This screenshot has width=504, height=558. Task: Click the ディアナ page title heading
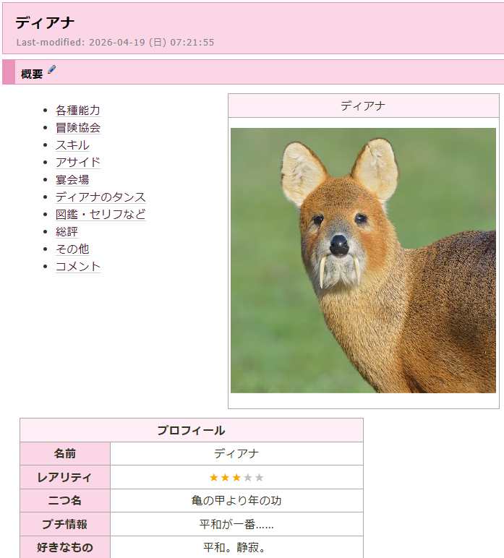pos(45,23)
